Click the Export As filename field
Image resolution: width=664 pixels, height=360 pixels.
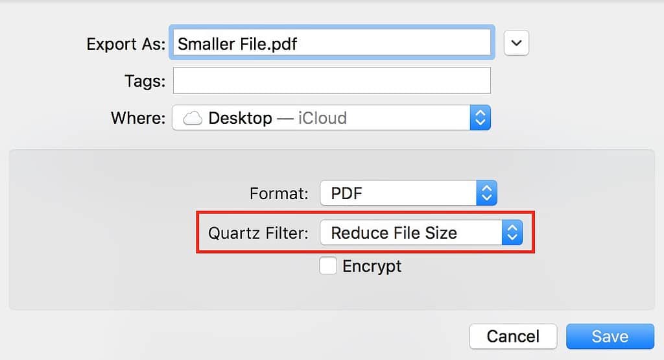[331, 43]
